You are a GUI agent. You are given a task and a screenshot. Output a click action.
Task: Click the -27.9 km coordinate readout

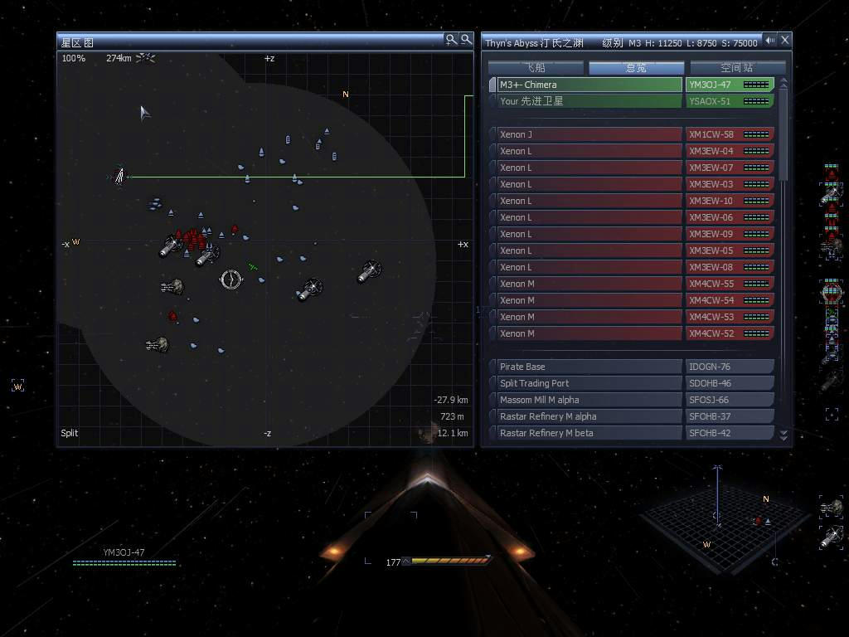pos(451,400)
